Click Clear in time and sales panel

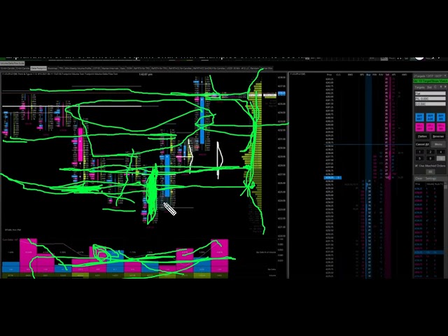point(419,178)
